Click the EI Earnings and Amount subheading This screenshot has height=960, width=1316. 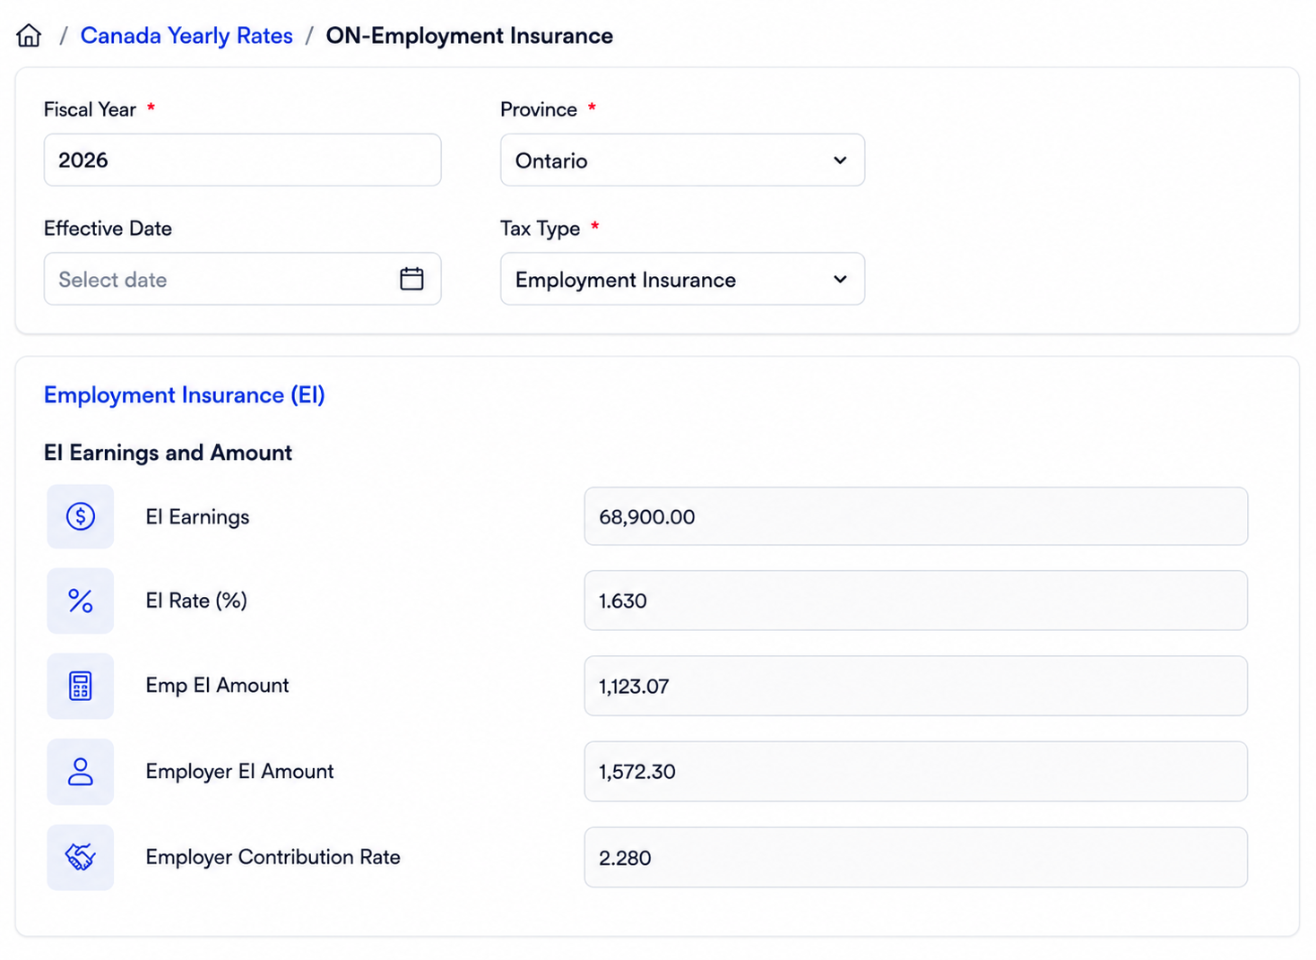(x=168, y=453)
